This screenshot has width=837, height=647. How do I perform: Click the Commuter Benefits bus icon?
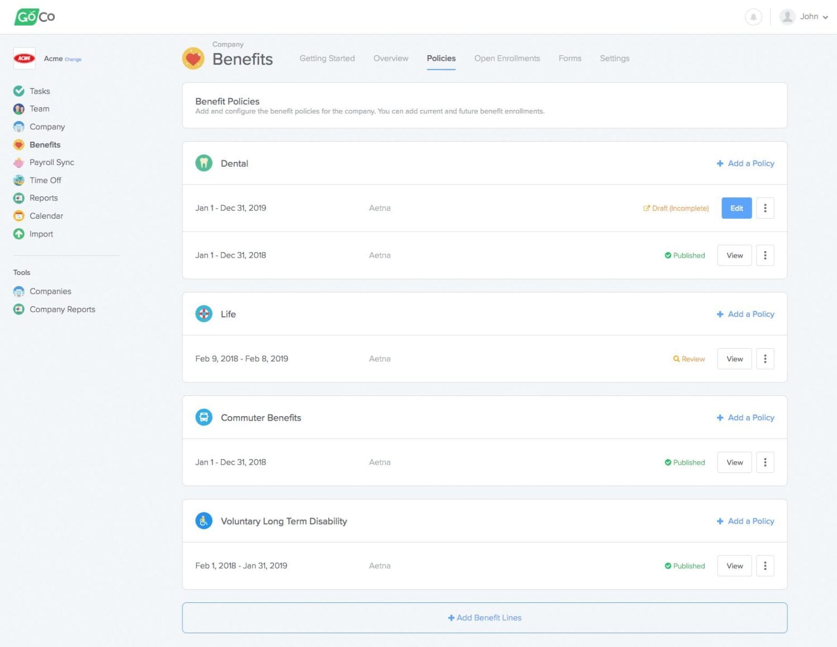coord(204,417)
